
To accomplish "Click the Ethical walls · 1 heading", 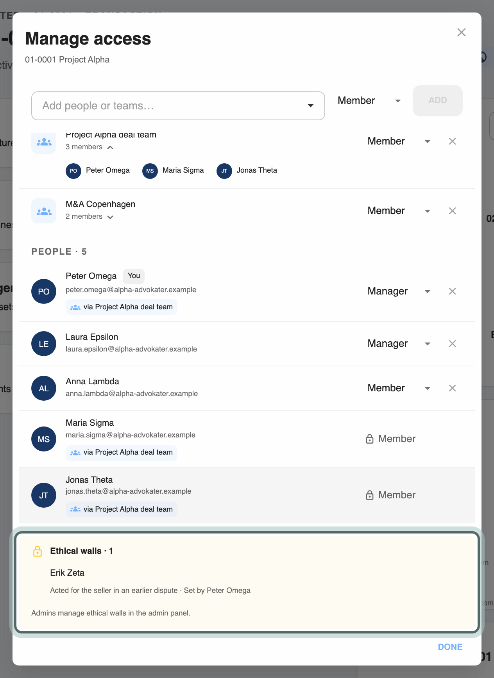I will [x=82, y=551].
